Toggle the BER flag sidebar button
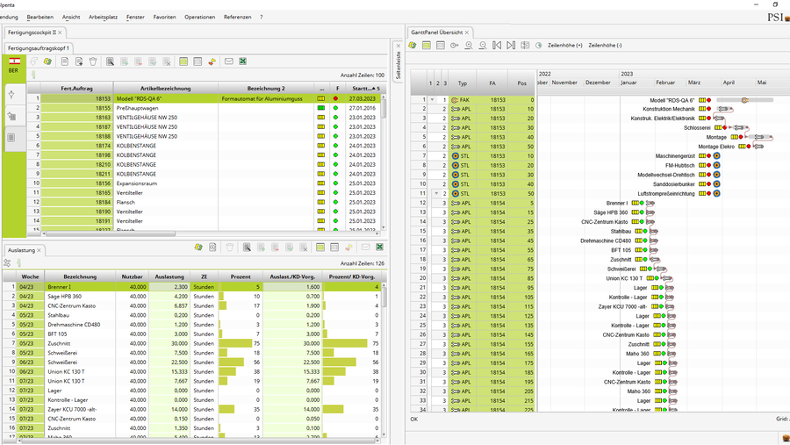This screenshot has width=790, height=445. [x=14, y=63]
